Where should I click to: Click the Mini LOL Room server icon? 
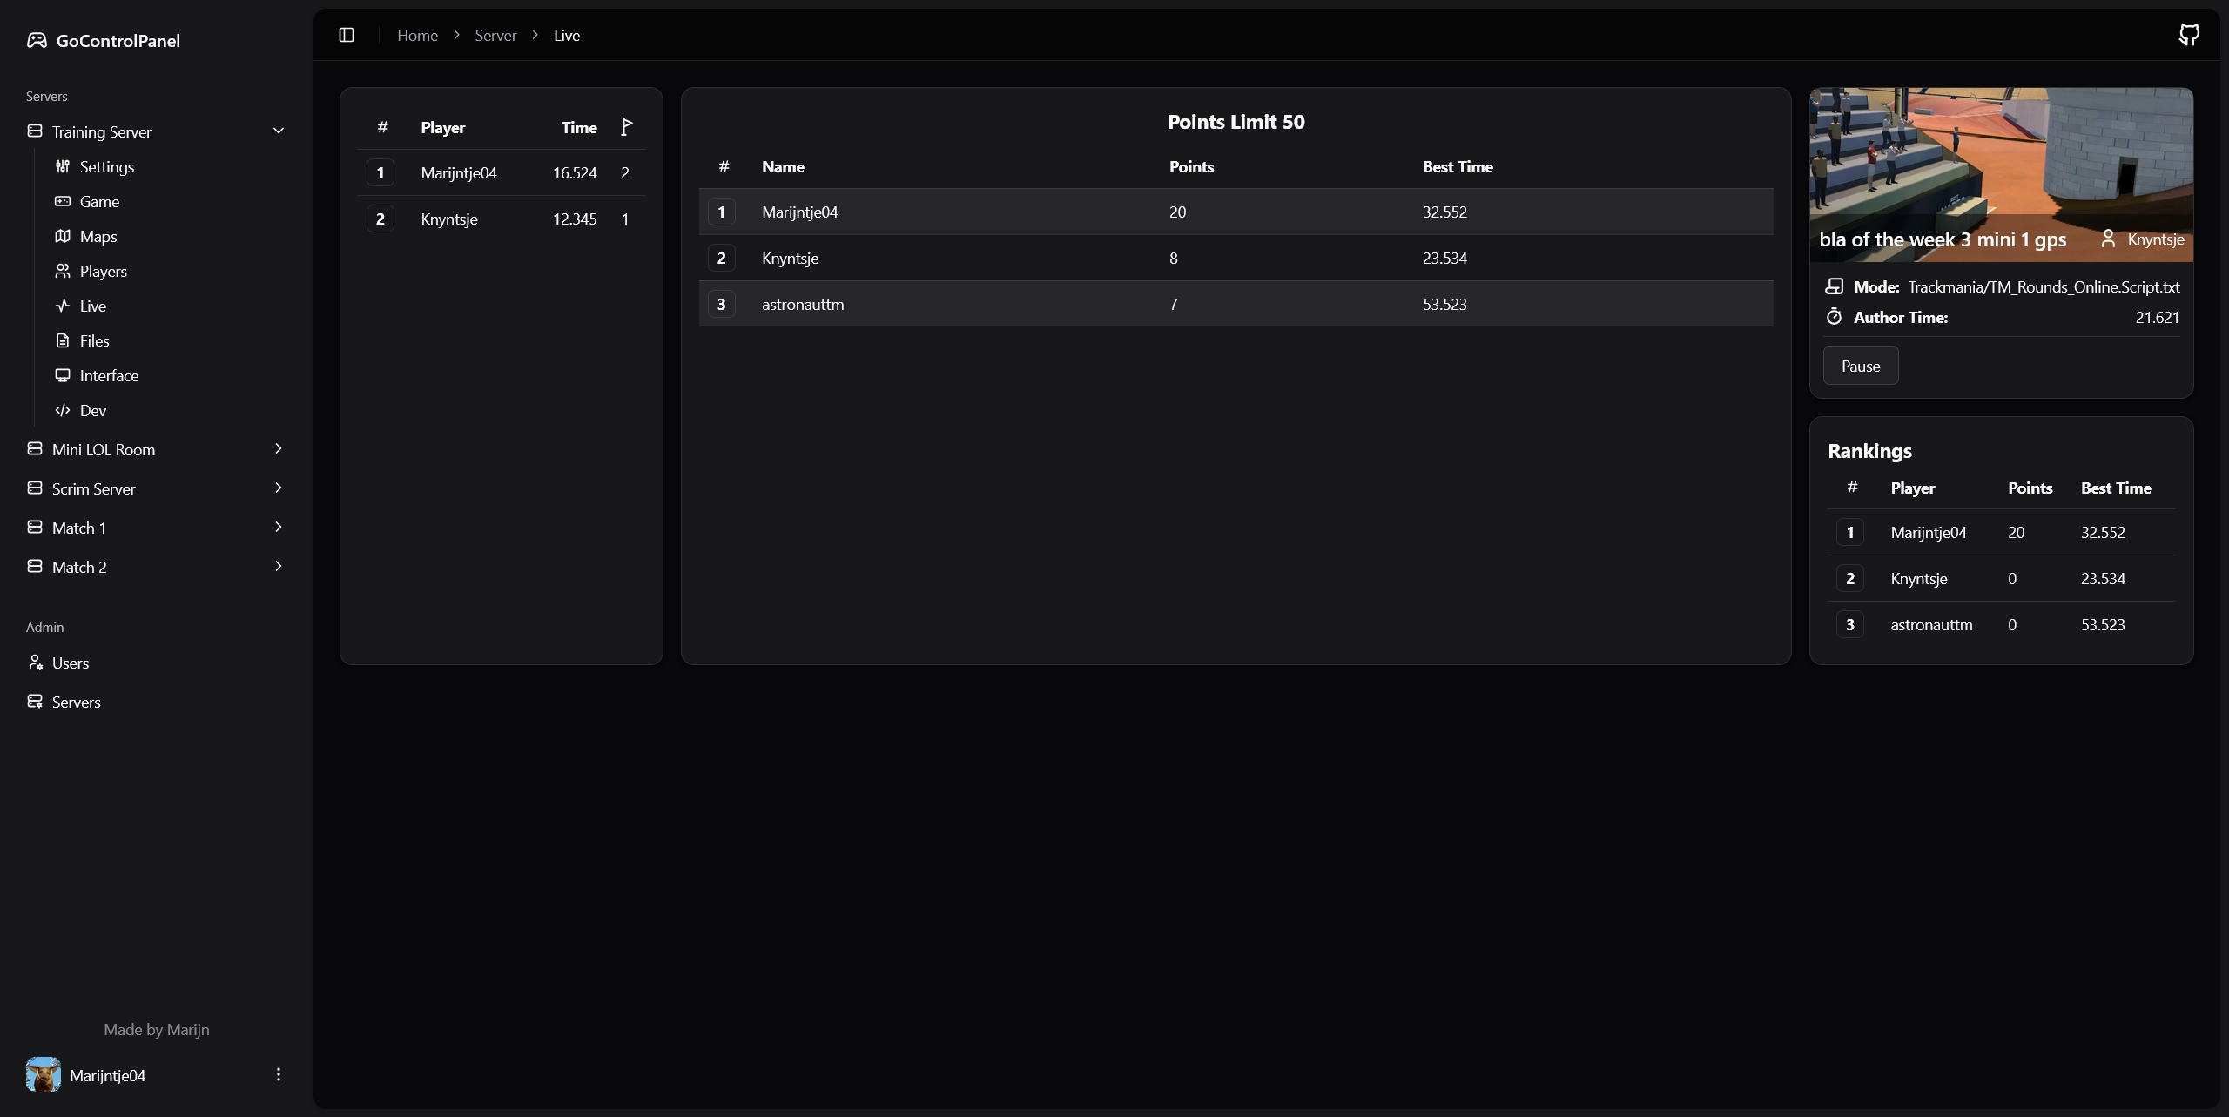click(35, 448)
